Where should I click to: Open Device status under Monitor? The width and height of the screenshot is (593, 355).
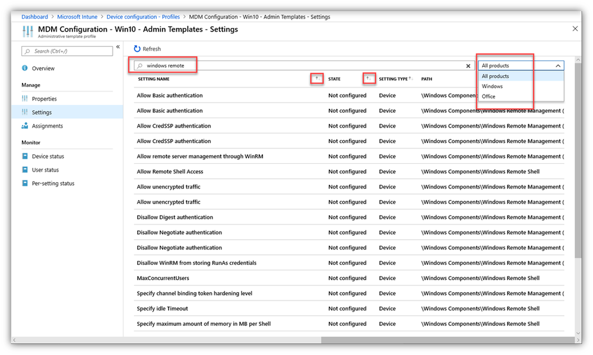[x=48, y=156]
